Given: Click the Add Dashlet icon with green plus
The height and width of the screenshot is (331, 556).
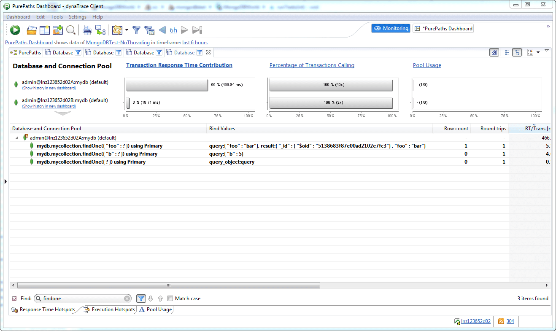Looking at the screenshot, I should point(57,30).
